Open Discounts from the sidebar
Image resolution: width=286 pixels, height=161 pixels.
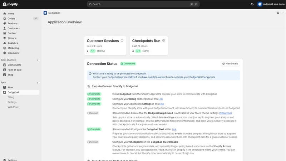[13, 53]
